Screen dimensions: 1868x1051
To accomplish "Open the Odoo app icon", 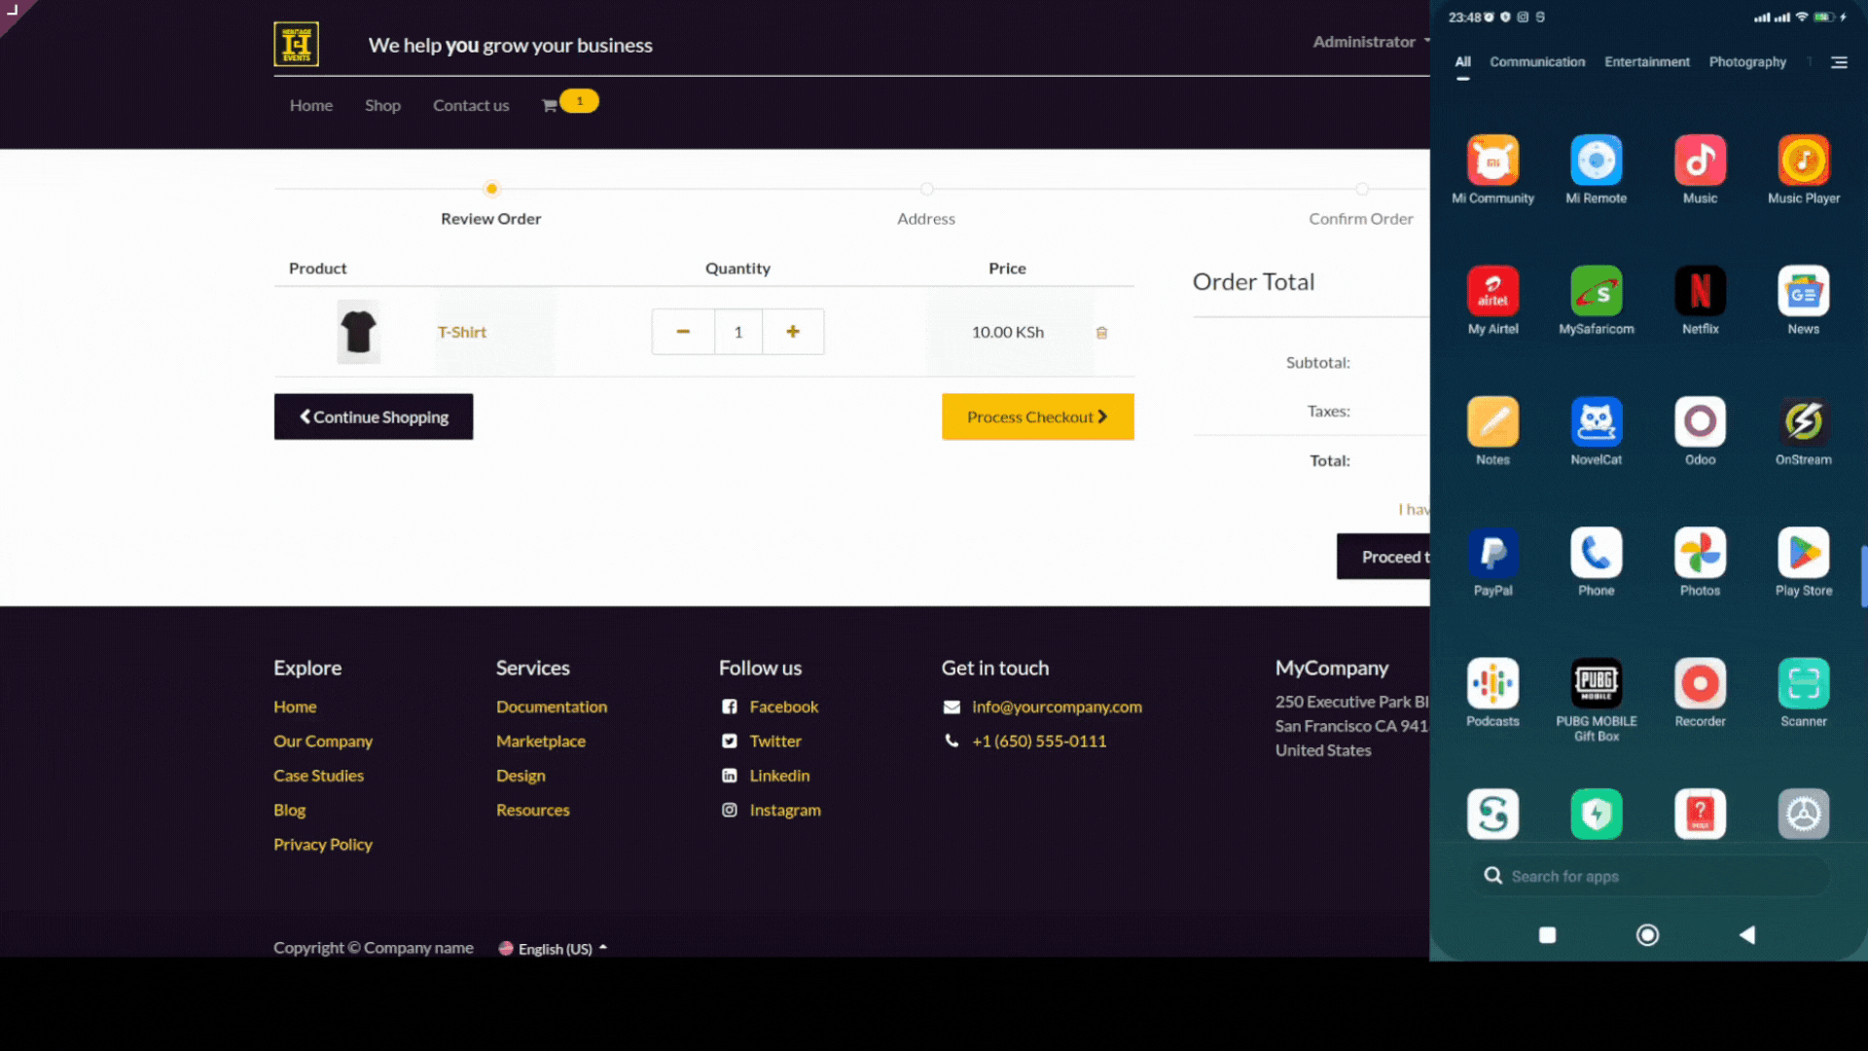I will click(x=1700, y=422).
